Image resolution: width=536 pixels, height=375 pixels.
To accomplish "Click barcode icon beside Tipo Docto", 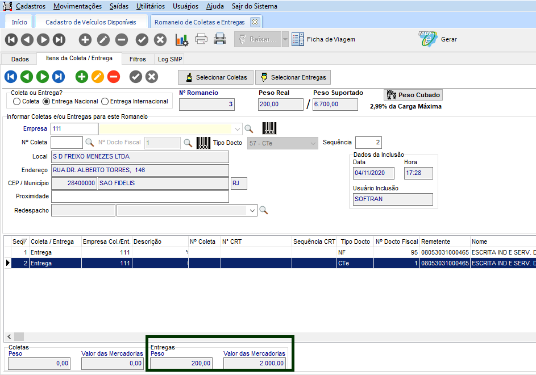I will coord(203,143).
